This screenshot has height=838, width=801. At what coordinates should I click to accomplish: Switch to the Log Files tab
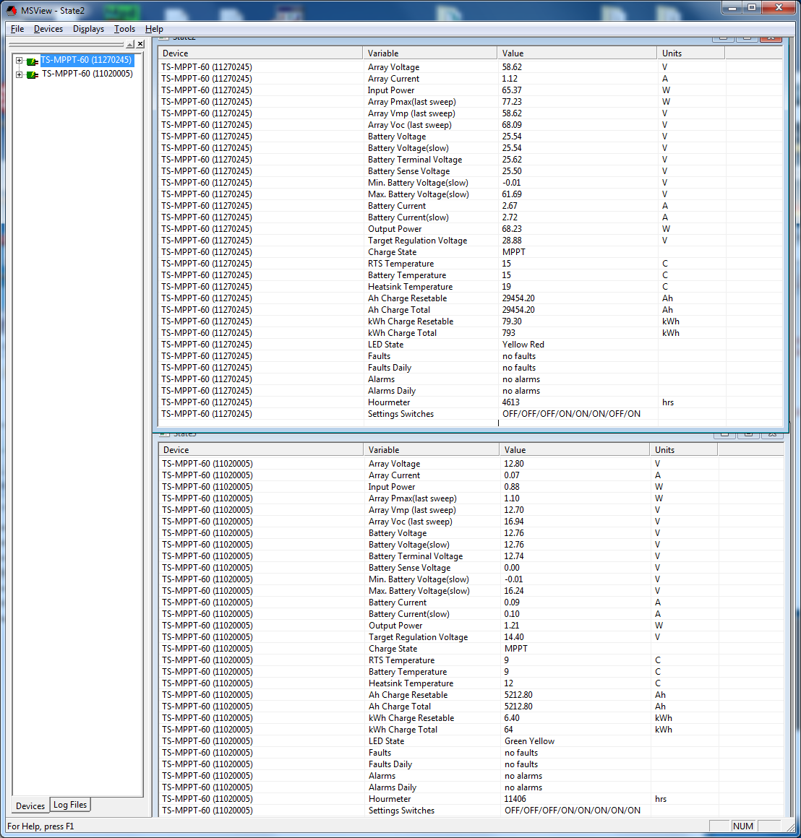(x=70, y=805)
